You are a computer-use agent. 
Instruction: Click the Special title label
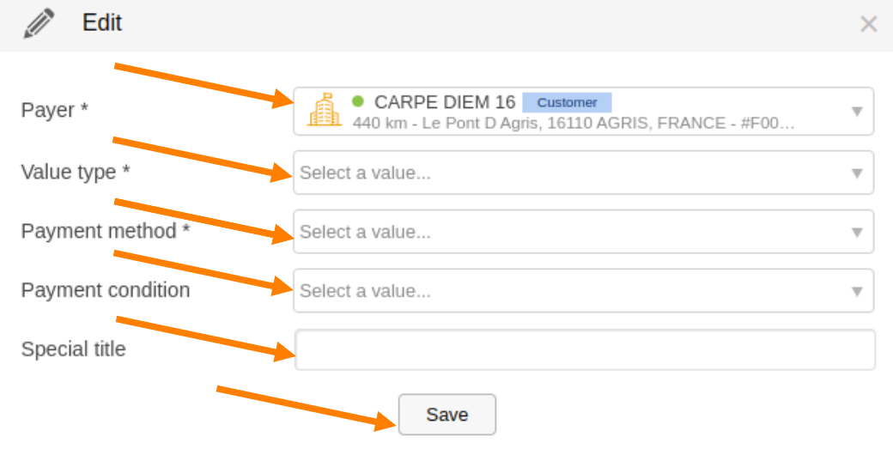(74, 349)
